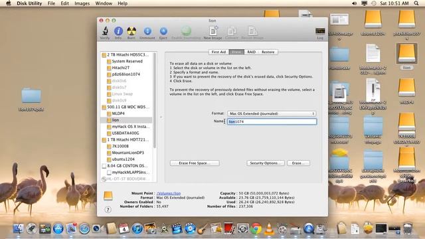Select the Handbrake folder on the desktop
425x239 pixels.
pos(339,58)
